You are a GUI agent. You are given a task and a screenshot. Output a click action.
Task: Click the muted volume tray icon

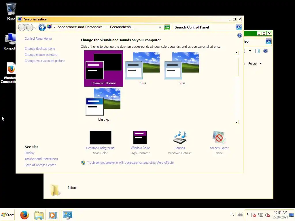[x=267, y=215]
